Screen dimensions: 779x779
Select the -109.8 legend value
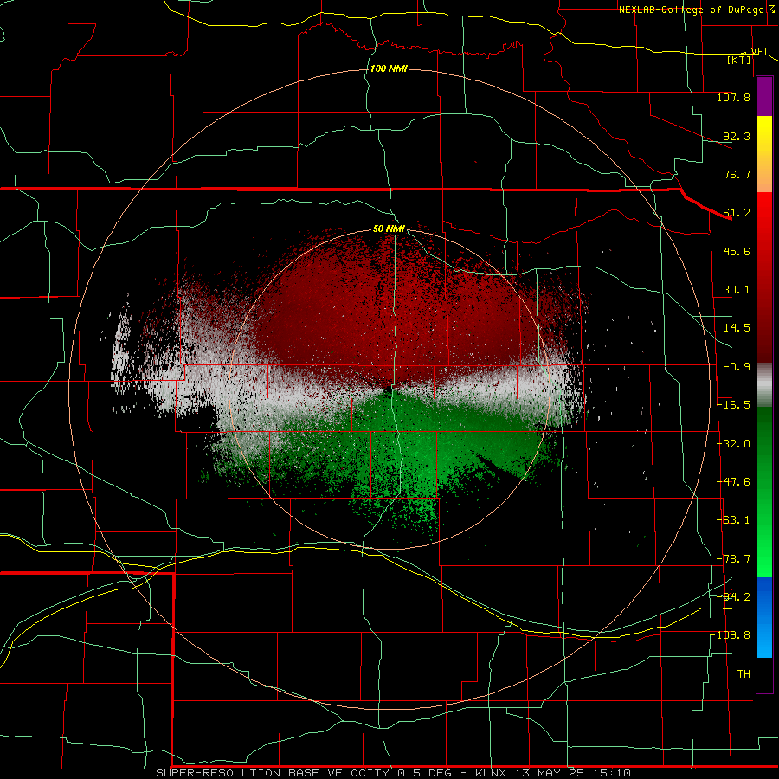click(x=731, y=635)
